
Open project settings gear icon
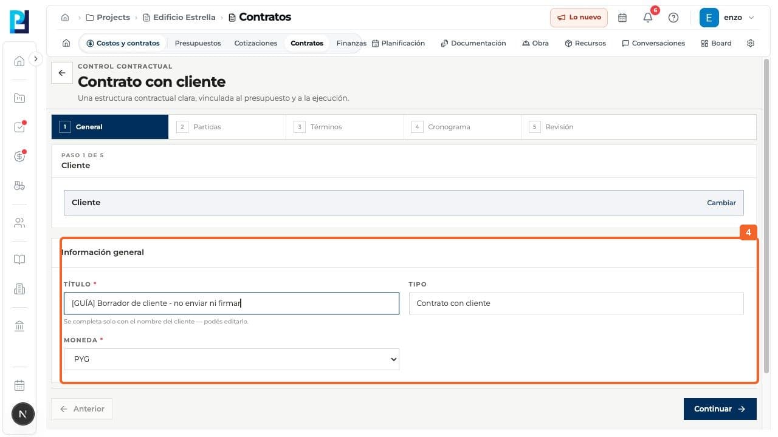(751, 43)
